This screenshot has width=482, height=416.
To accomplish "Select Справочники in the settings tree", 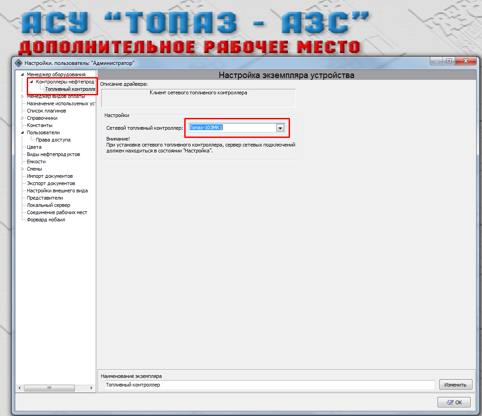I will 42,118.
